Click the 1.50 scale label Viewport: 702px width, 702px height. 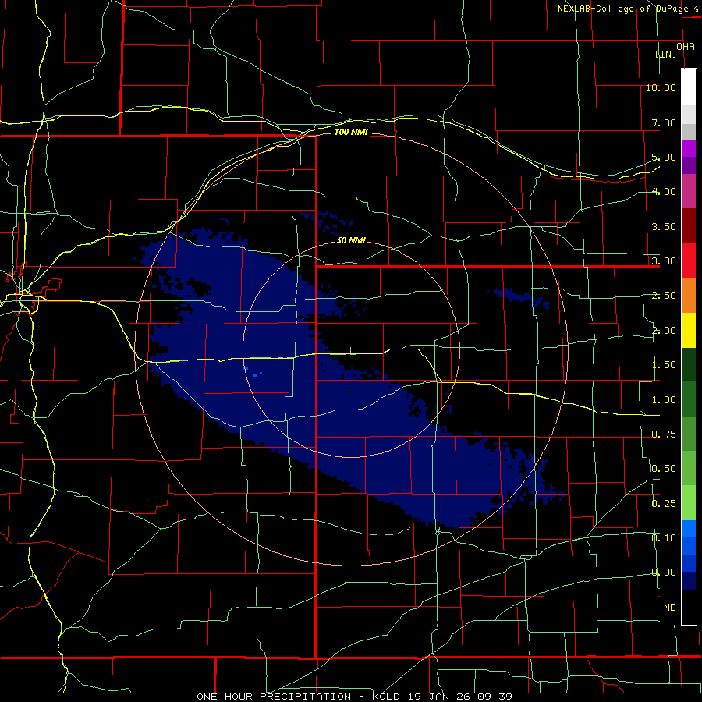point(664,365)
